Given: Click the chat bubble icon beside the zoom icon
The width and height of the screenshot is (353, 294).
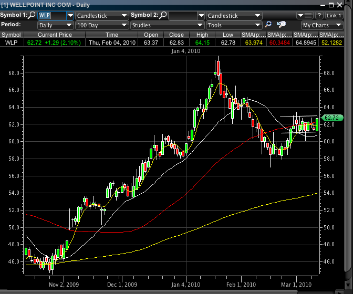Looking at the screenshot, I should click(281, 25).
